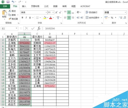Screen dimensions: 128x108
Task: Switch to the 审阅 Review tab
Action: click(64, 6)
